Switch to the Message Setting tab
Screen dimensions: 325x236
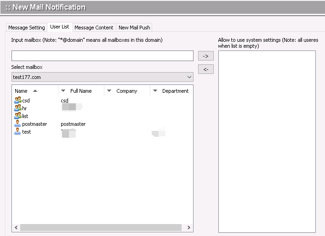27,28
